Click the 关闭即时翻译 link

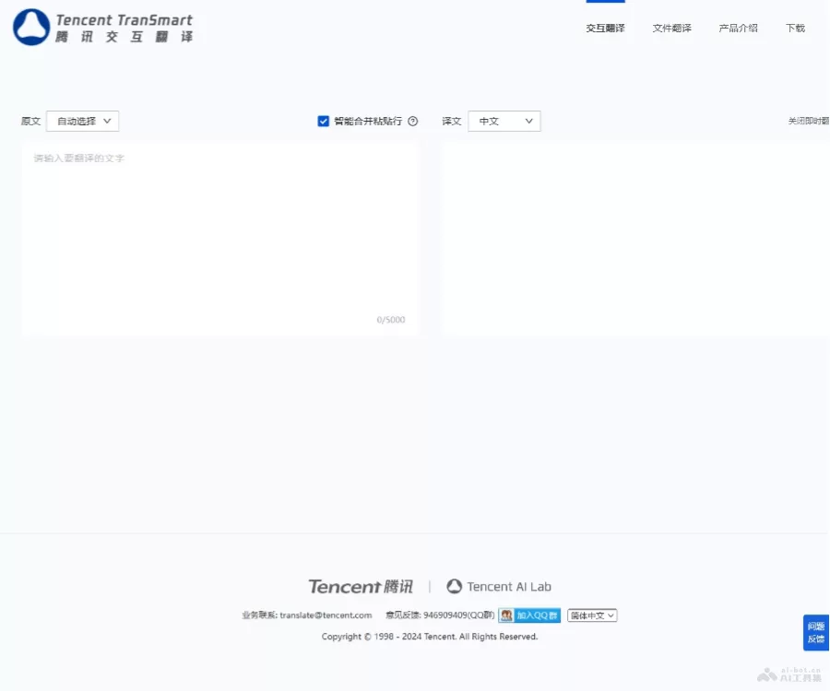click(x=808, y=121)
